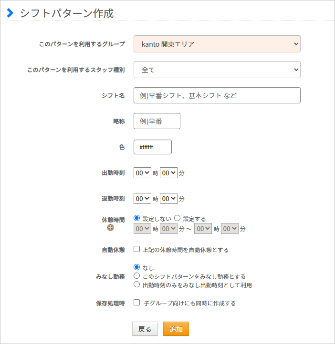Click the 戻る button

[145, 329]
